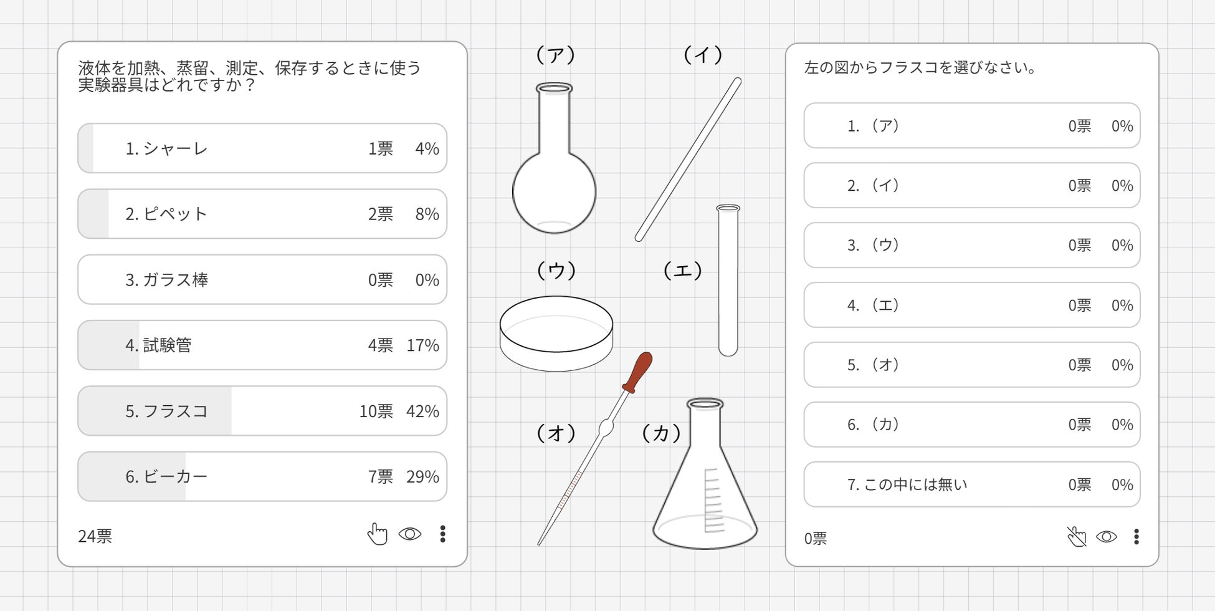This screenshot has width=1215, height=611.
Task: Select option 7. この中には無い
Action: tap(971, 484)
